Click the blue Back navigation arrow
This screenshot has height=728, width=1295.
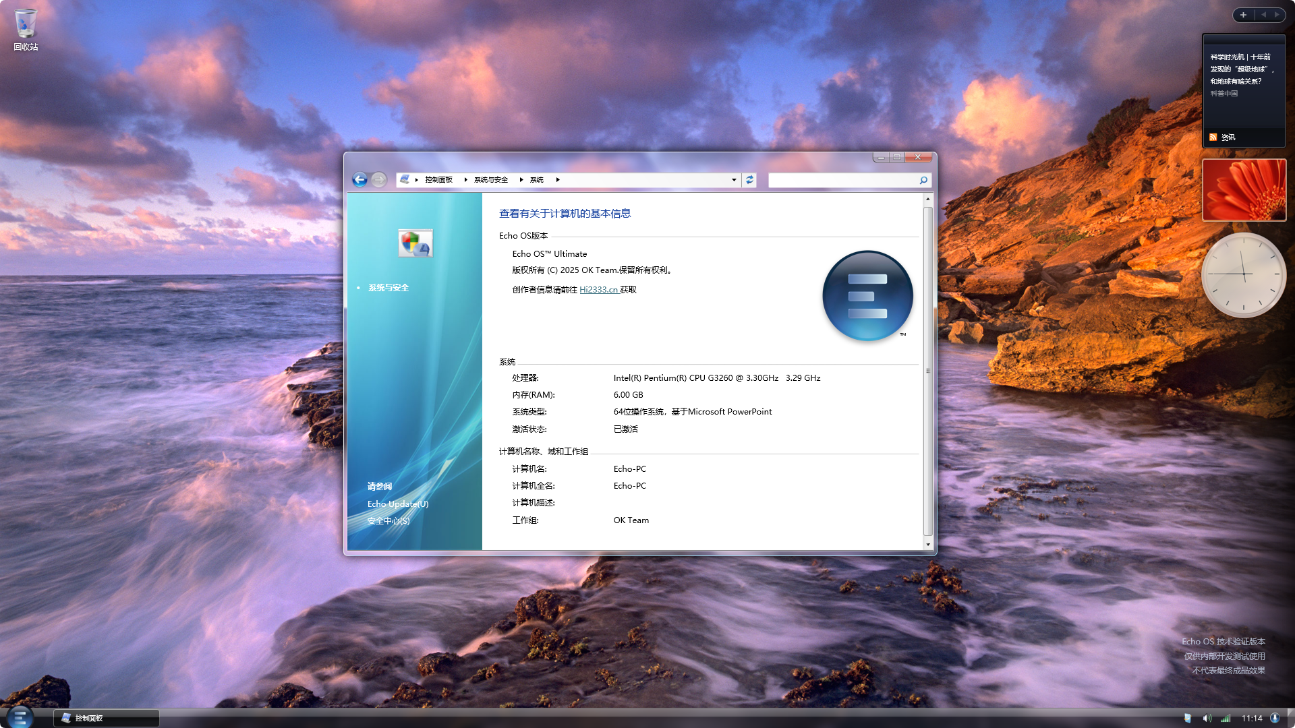pyautogui.click(x=359, y=179)
